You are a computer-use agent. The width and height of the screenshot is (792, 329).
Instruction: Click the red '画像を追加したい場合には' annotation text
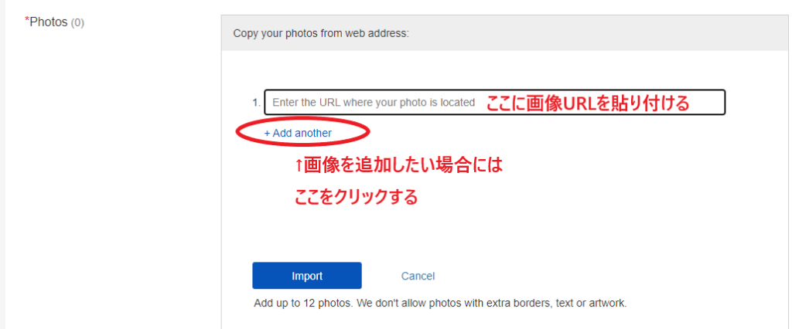coord(403,165)
